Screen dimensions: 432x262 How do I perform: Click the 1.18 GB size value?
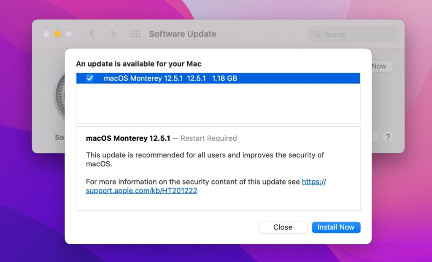click(x=224, y=78)
